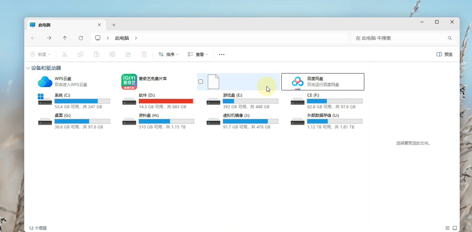This screenshot has height=232, width=472.
Task: Go up one folder level
Action: tap(65, 38)
